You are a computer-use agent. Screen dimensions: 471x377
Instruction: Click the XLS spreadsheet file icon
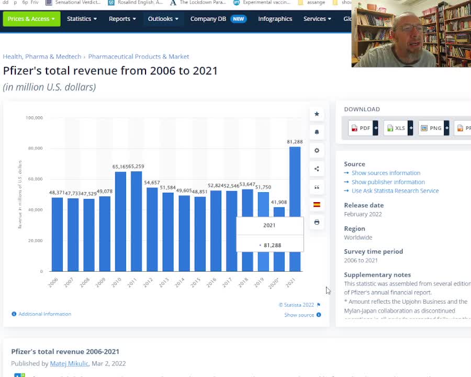pyautogui.click(x=390, y=128)
